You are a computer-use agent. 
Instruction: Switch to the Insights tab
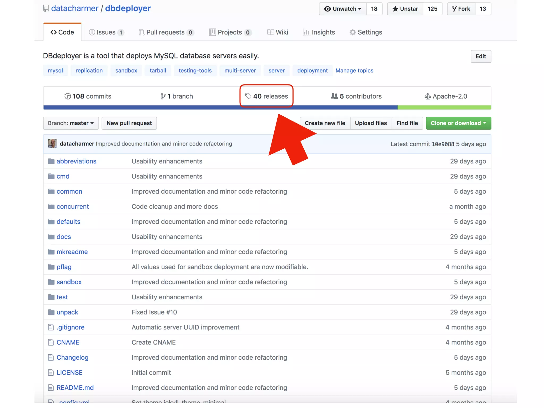[x=319, y=32]
